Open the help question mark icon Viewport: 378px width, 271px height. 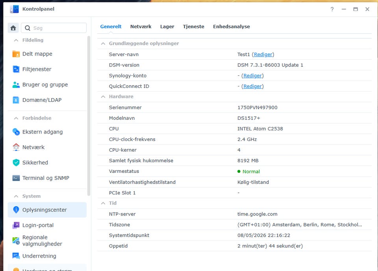click(332, 9)
